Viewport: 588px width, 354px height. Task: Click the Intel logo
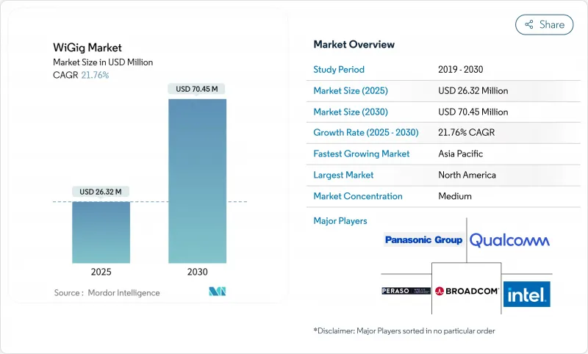tap(526, 295)
